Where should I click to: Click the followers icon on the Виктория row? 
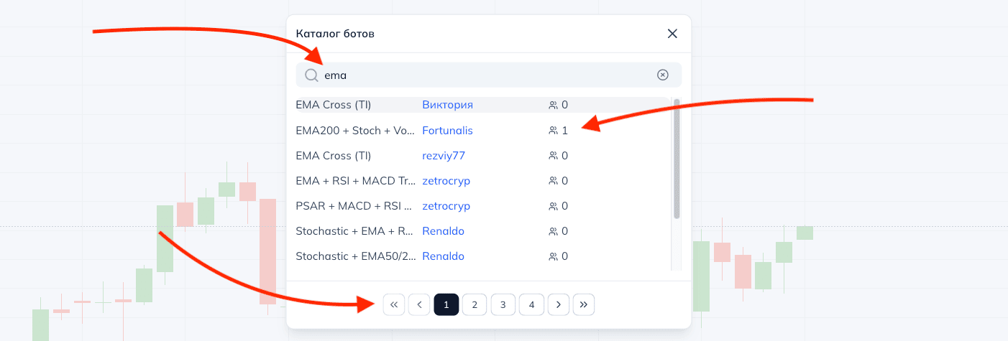click(x=553, y=105)
